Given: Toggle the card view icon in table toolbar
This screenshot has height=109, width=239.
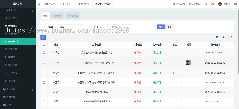Looking at the screenshot, I should click(217, 37).
